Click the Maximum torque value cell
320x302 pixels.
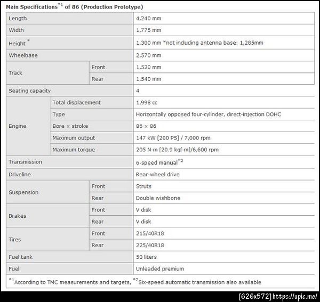[178, 150]
